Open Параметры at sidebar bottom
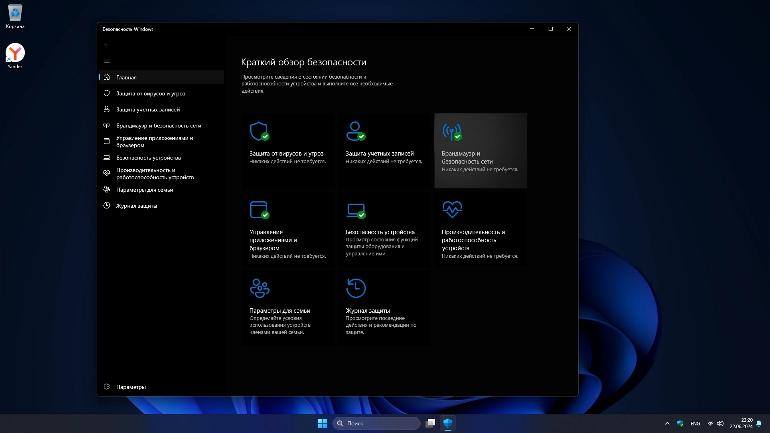770x433 pixels. coord(131,387)
